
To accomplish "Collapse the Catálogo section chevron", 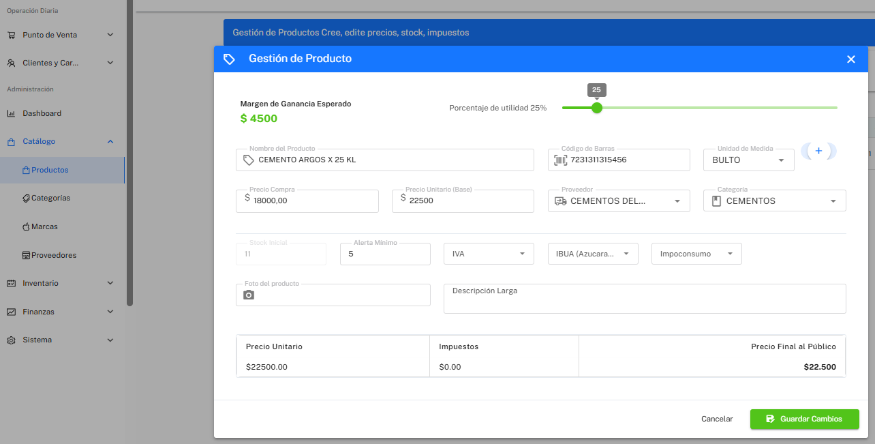I will (110, 142).
